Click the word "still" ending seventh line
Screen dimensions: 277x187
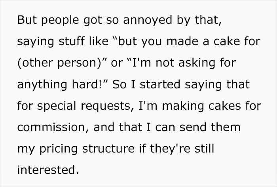pyautogui.click(x=205, y=149)
